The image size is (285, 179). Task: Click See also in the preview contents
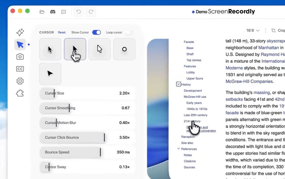[187, 143]
